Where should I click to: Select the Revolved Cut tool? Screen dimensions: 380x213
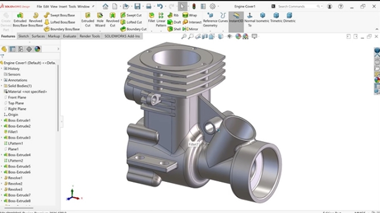[113, 20]
